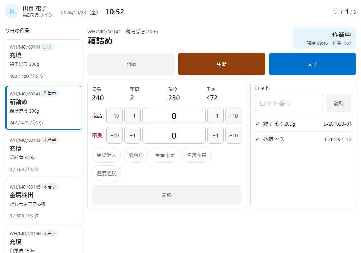This screenshot has width=361, height=253.
Task: Click the 良品 quantity input field
Action: pyautogui.click(x=174, y=115)
